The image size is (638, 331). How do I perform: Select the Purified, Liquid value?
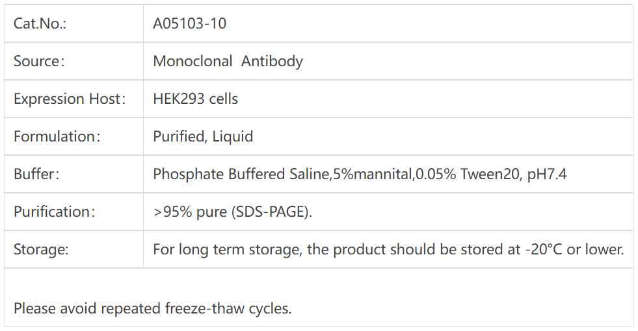(203, 137)
